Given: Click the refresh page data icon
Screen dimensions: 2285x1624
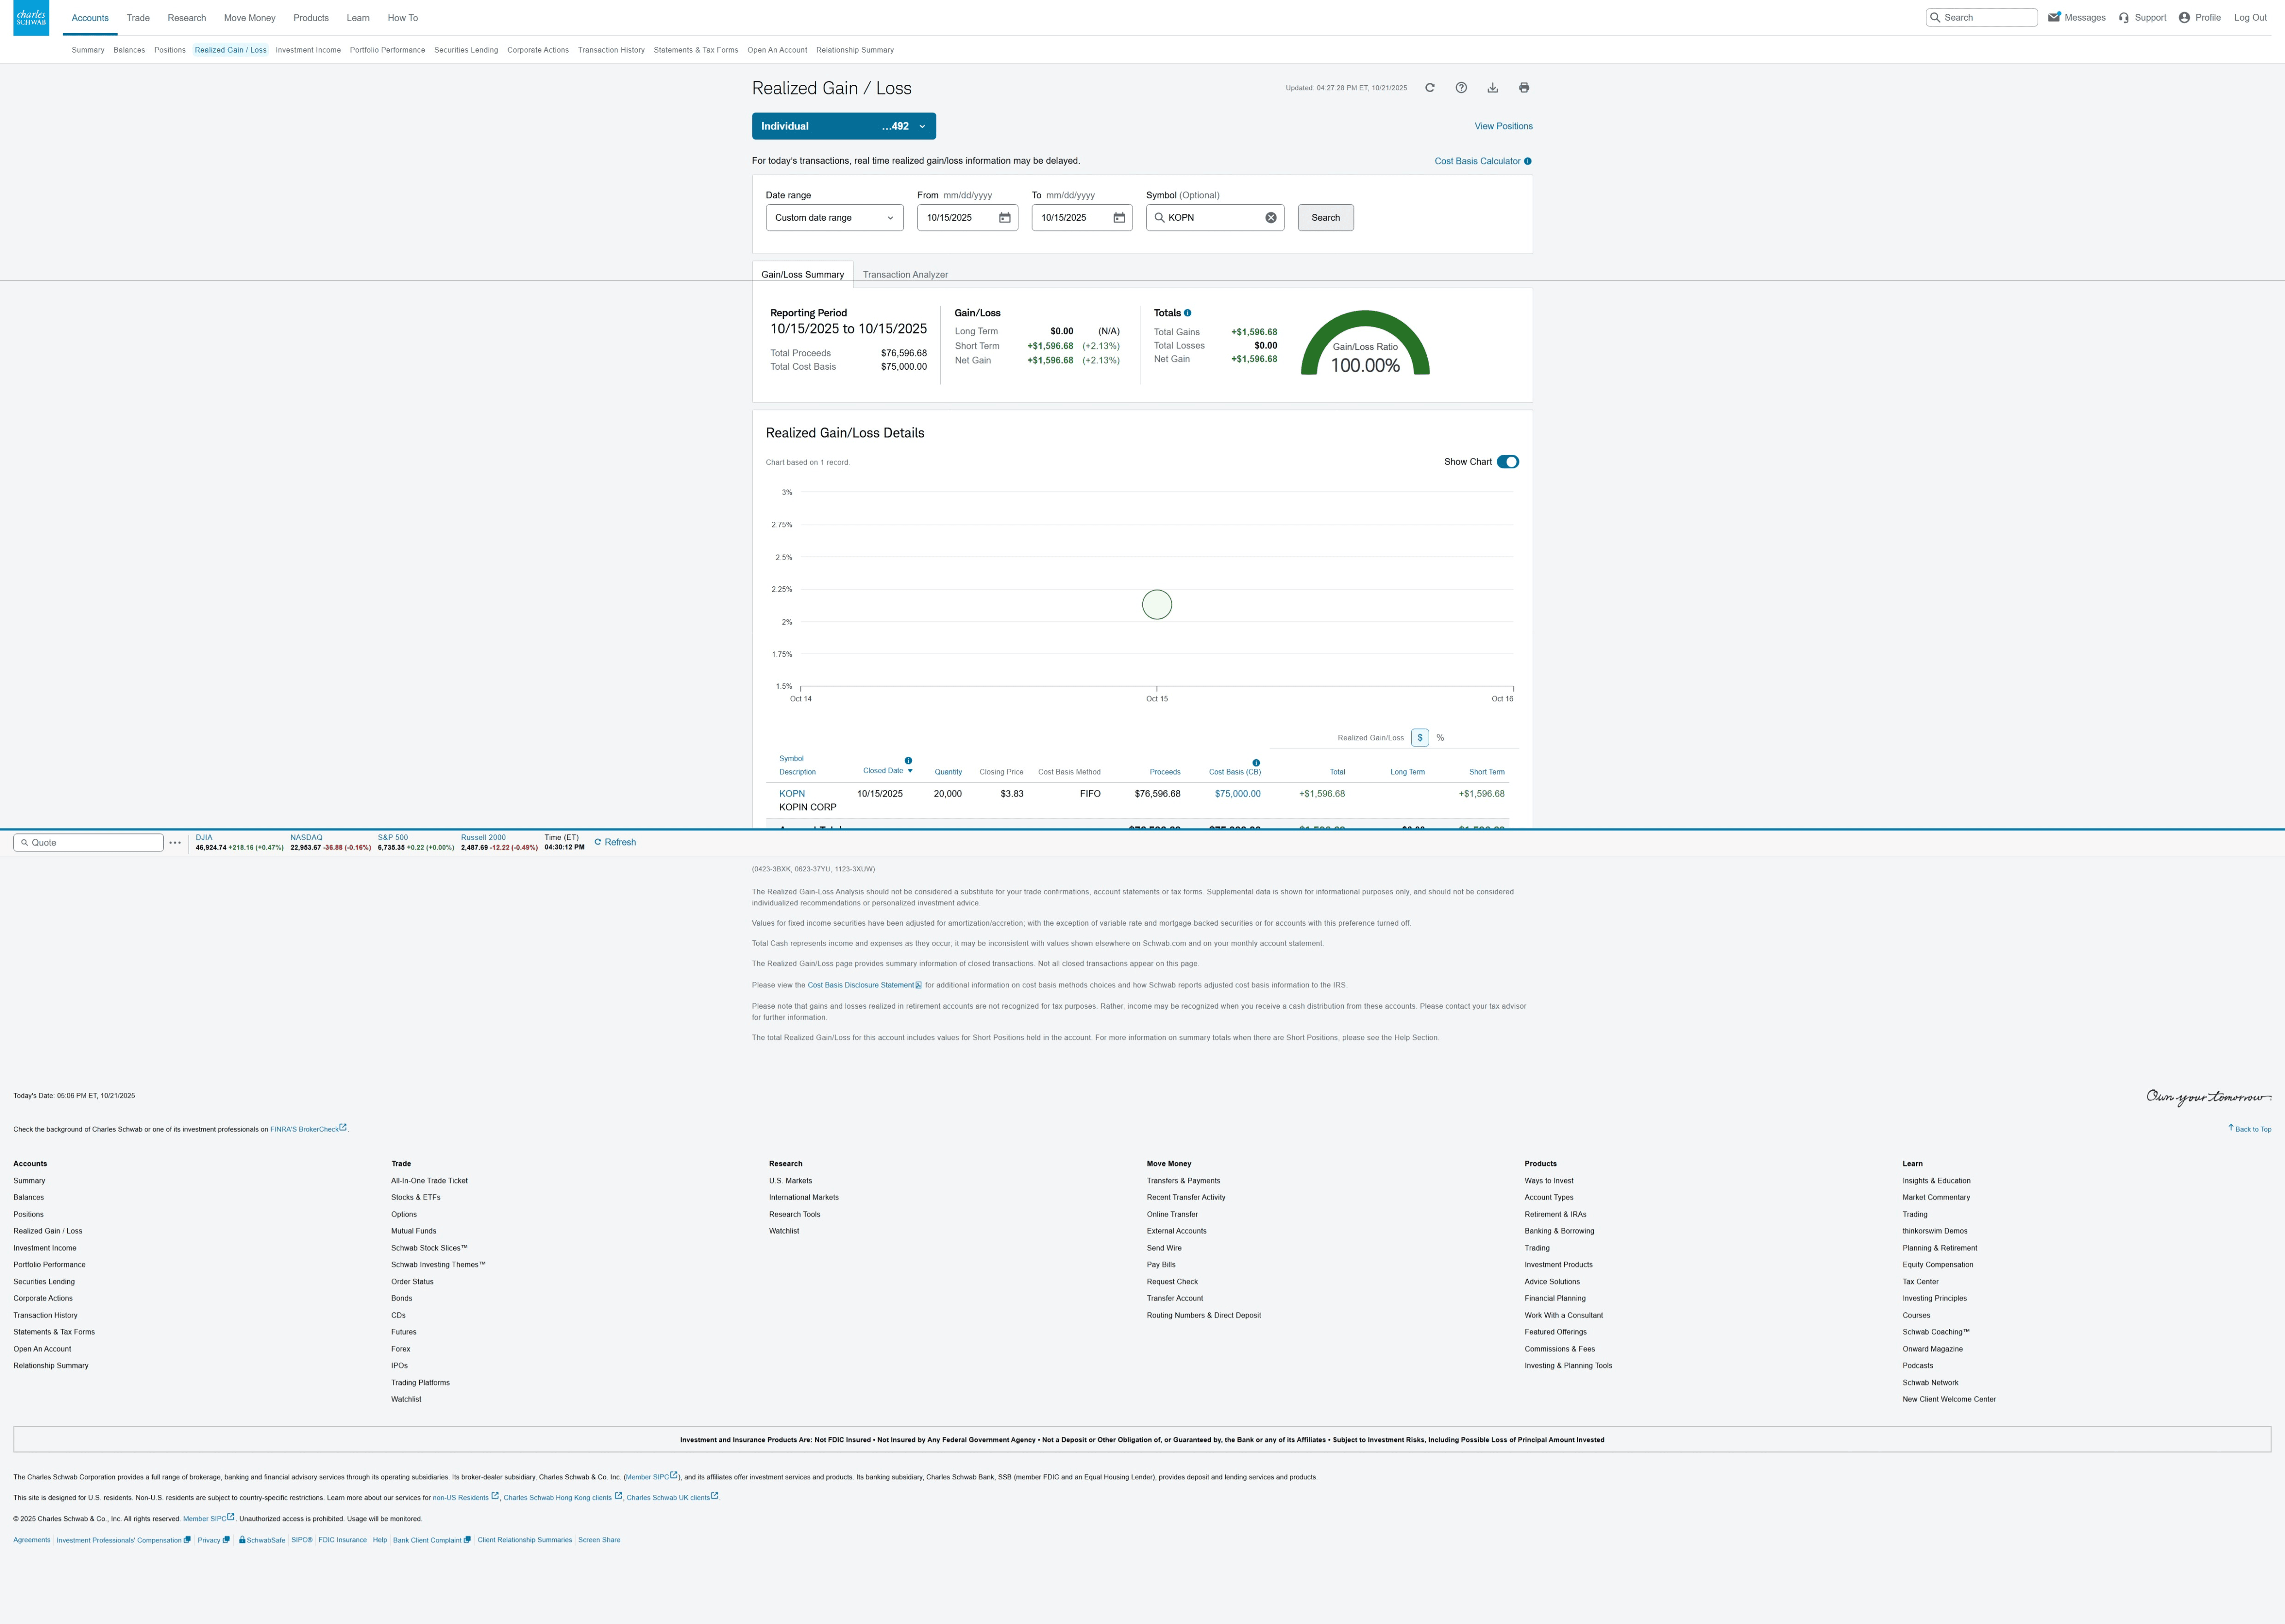Looking at the screenshot, I should coord(1430,88).
